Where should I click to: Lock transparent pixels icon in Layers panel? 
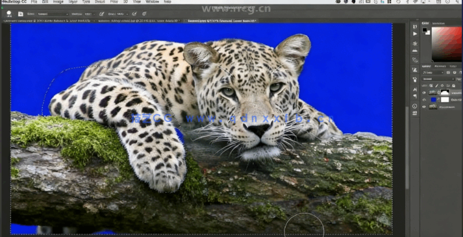431,86
